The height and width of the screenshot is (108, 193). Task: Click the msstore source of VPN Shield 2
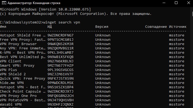click(176, 74)
